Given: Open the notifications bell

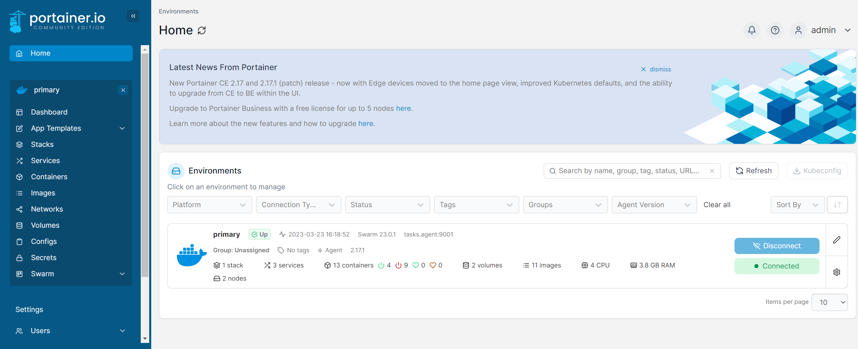Looking at the screenshot, I should [x=751, y=30].
